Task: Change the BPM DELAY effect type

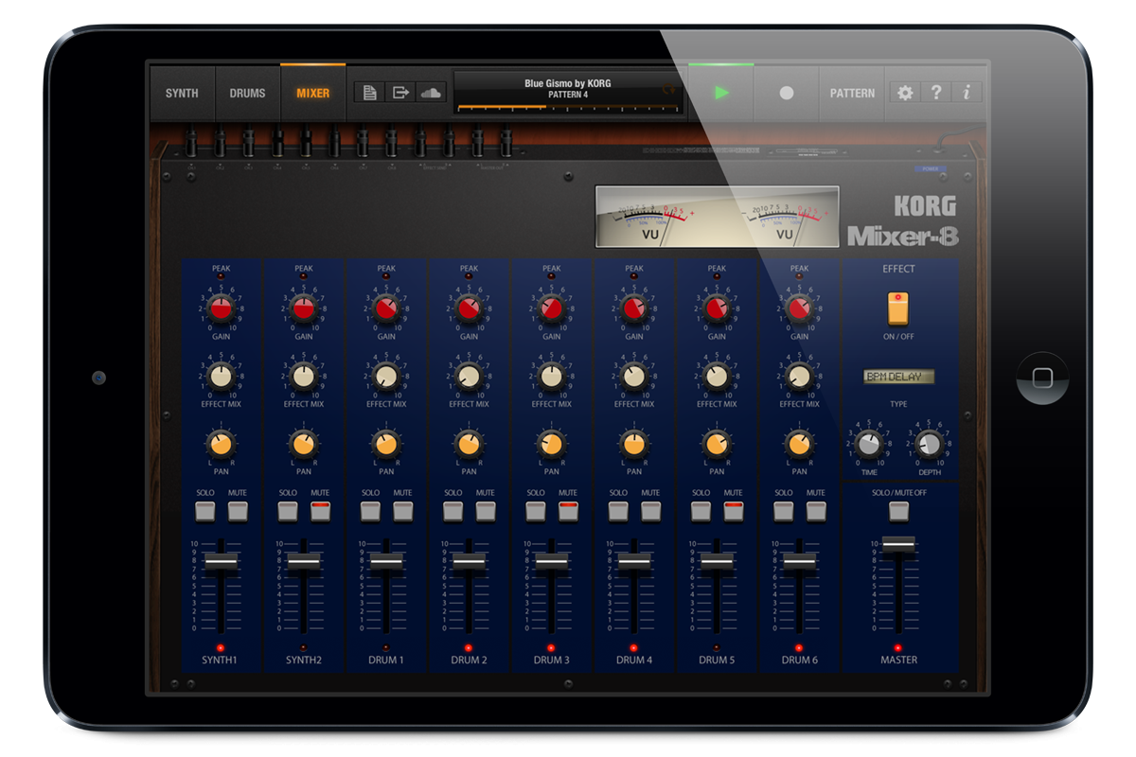Action: (898, 377)
